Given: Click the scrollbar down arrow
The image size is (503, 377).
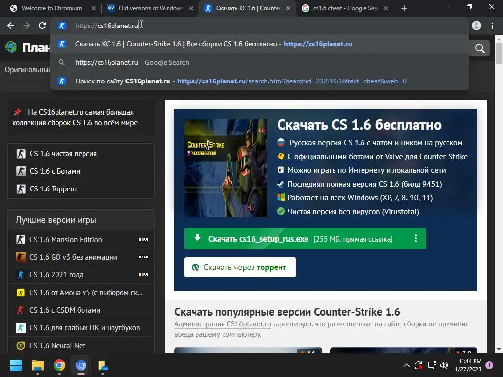Looking at the screenshot, I should coord(499,349).
